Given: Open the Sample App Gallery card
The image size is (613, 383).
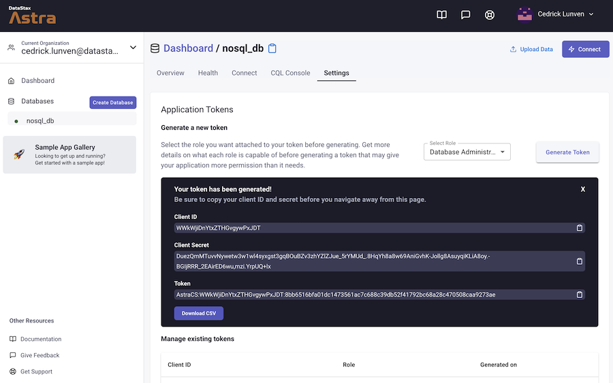Looking at the screenshot, I should (69, 154).
